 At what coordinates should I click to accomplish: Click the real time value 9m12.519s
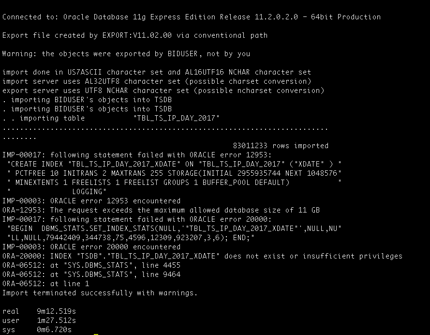tap(57, 311)
